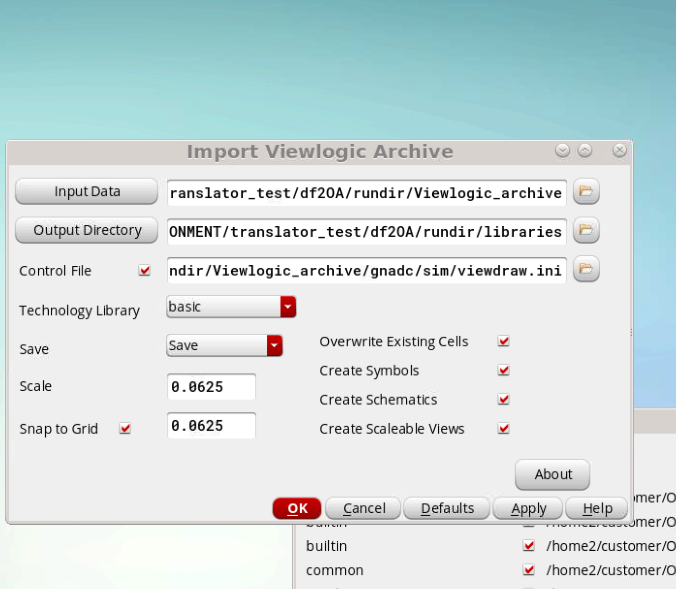Open Help for the import dialog
This screenshot has height=589, width=676.
click(x=597, y=509)
